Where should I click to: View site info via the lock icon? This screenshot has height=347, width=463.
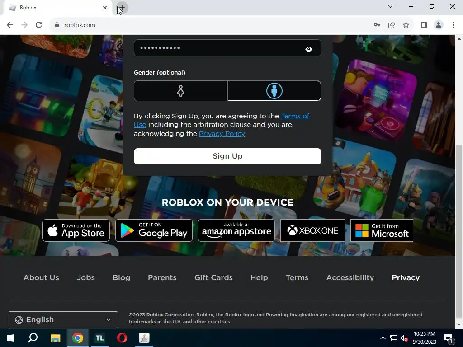57,25
